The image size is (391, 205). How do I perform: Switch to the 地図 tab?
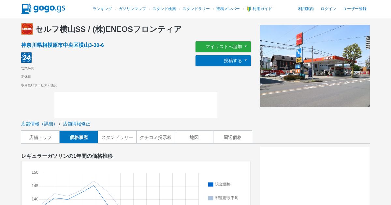pyautogui.click(x=194, y=137)
